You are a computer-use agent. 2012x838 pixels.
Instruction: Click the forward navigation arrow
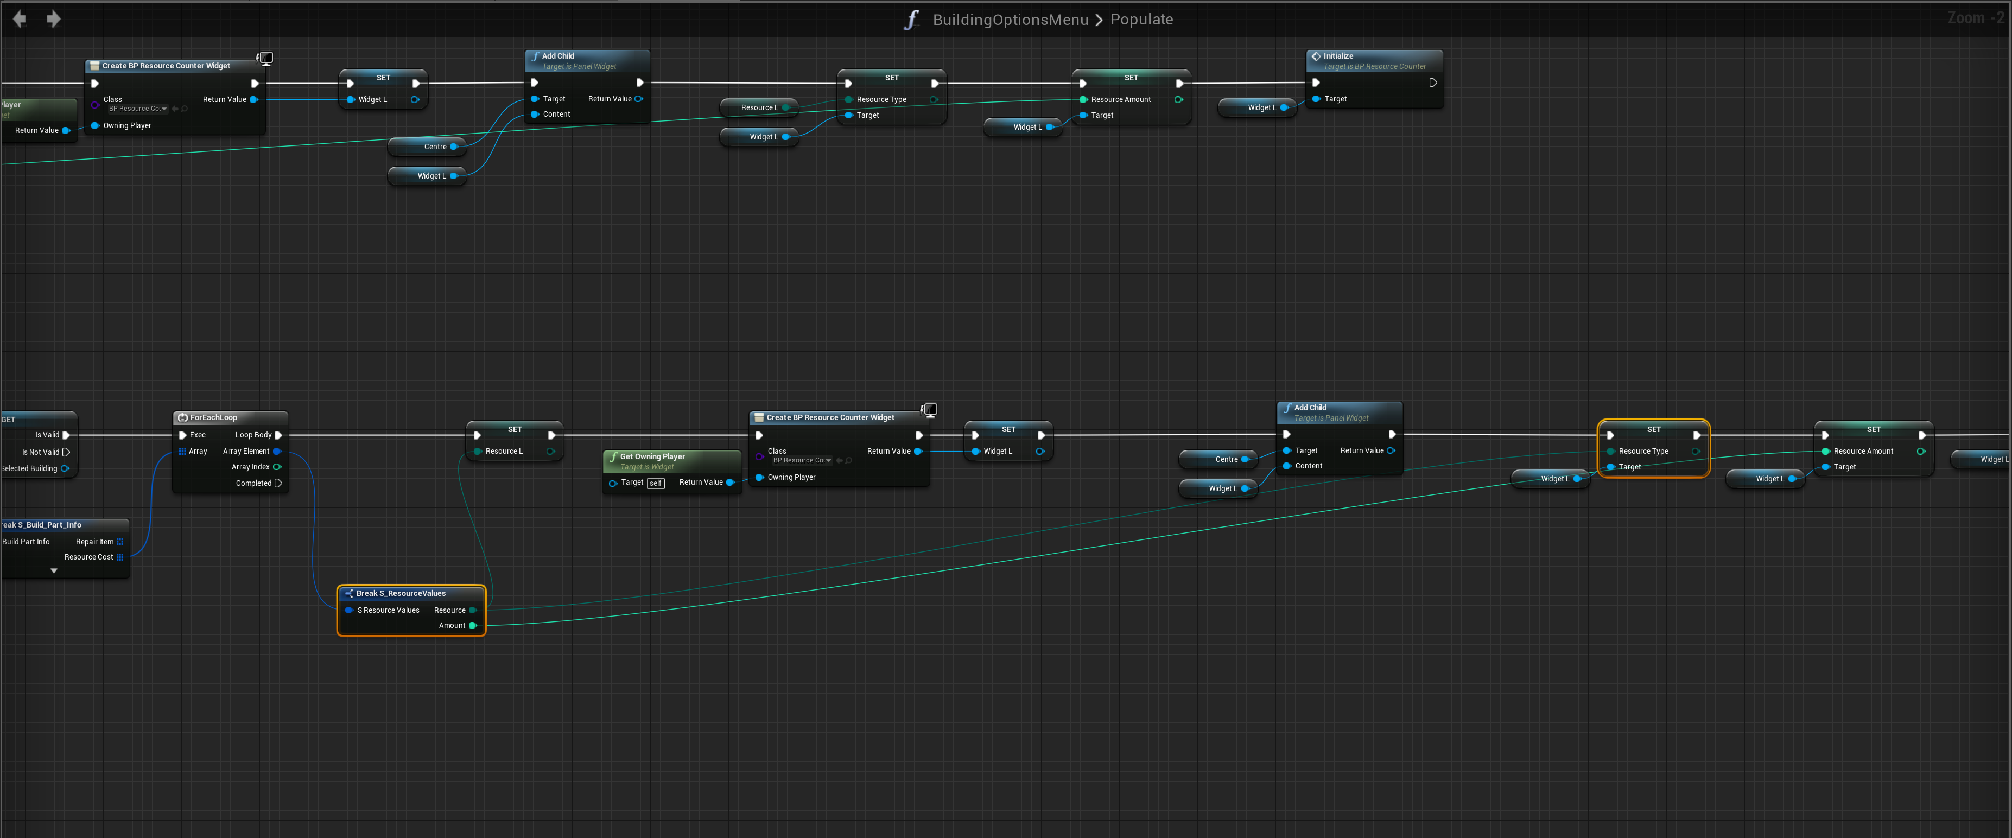tap(53, 19)
